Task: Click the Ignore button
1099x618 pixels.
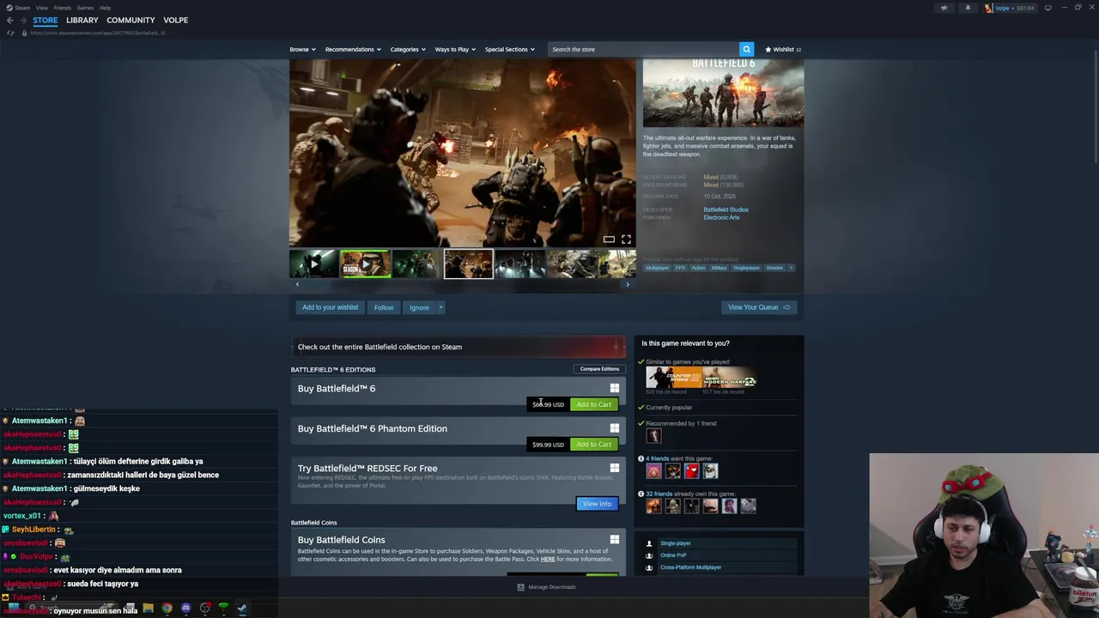Action: click(x=419, y=307)
